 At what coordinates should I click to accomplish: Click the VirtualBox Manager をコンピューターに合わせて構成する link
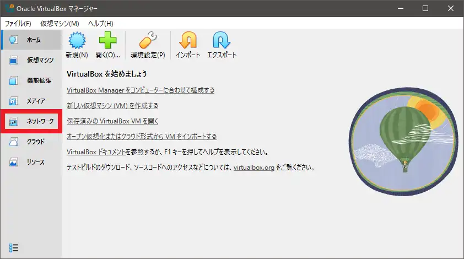(x=141, y=90)
